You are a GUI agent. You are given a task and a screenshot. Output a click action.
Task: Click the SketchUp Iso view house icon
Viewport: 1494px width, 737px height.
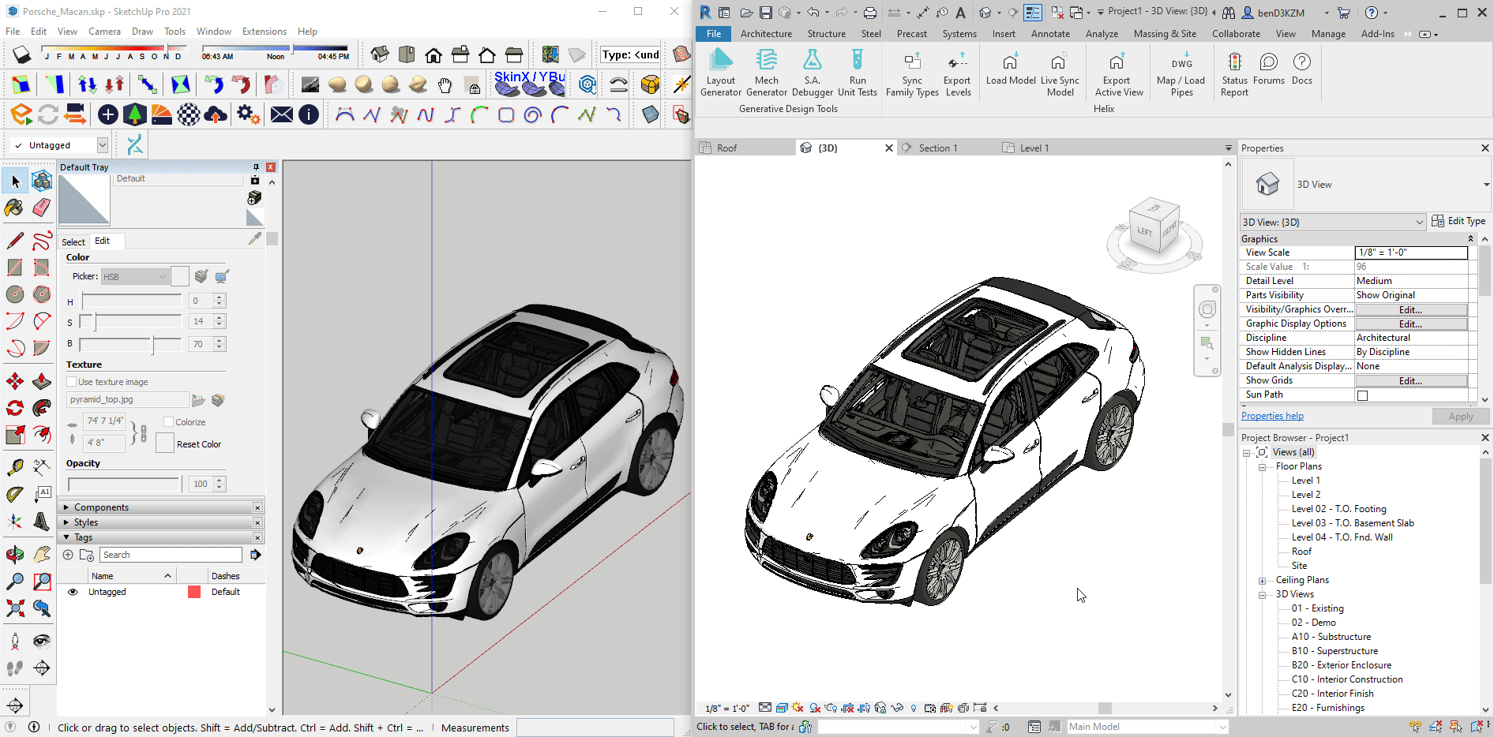point(380,54)
